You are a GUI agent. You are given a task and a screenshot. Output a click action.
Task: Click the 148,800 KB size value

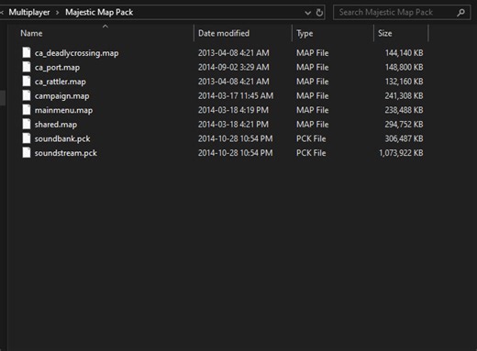(x=405, y=67)
